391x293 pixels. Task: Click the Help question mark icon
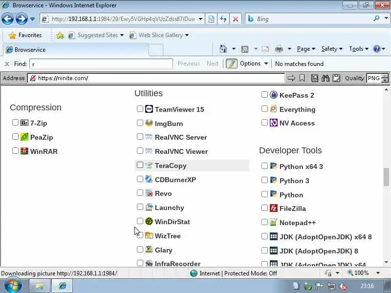pos(376,49)
